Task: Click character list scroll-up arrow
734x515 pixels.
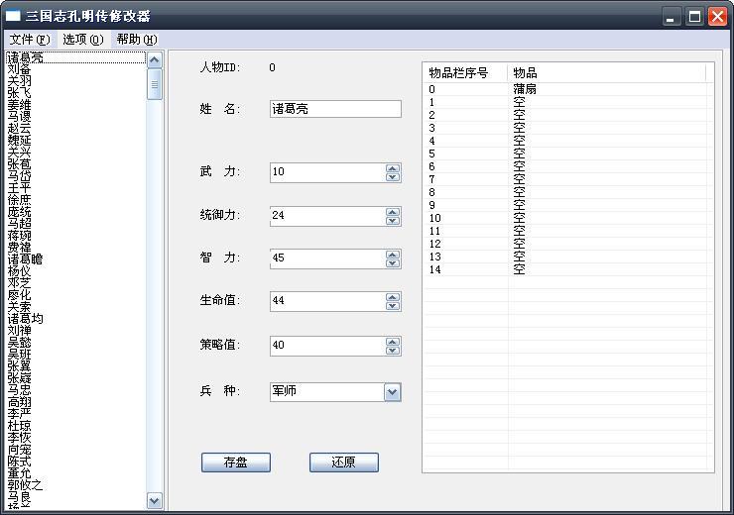Action: point(154,59)
